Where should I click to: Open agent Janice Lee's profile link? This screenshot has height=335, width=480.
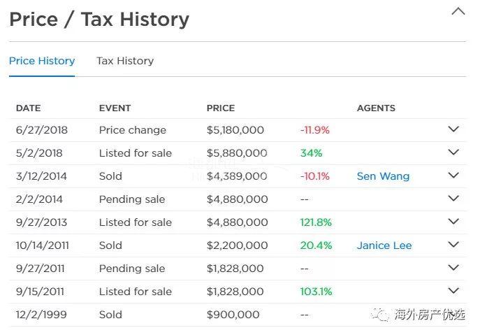(384, 245)
